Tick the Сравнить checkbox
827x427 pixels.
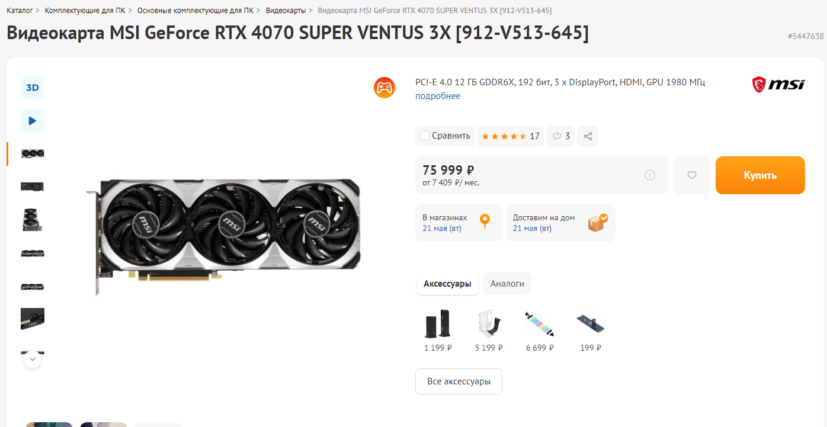click(x=425, y=136)
